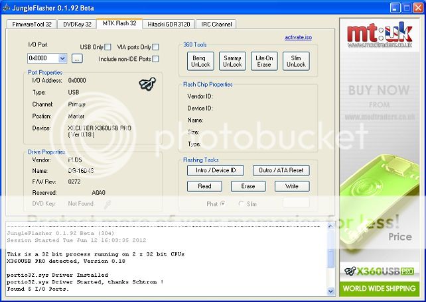Enable the USB Only checkbox
426x302 pixels.
click(x=107, y=47)
